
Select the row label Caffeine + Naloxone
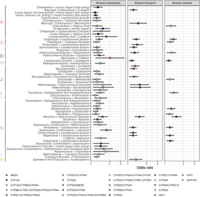(76, 138)
